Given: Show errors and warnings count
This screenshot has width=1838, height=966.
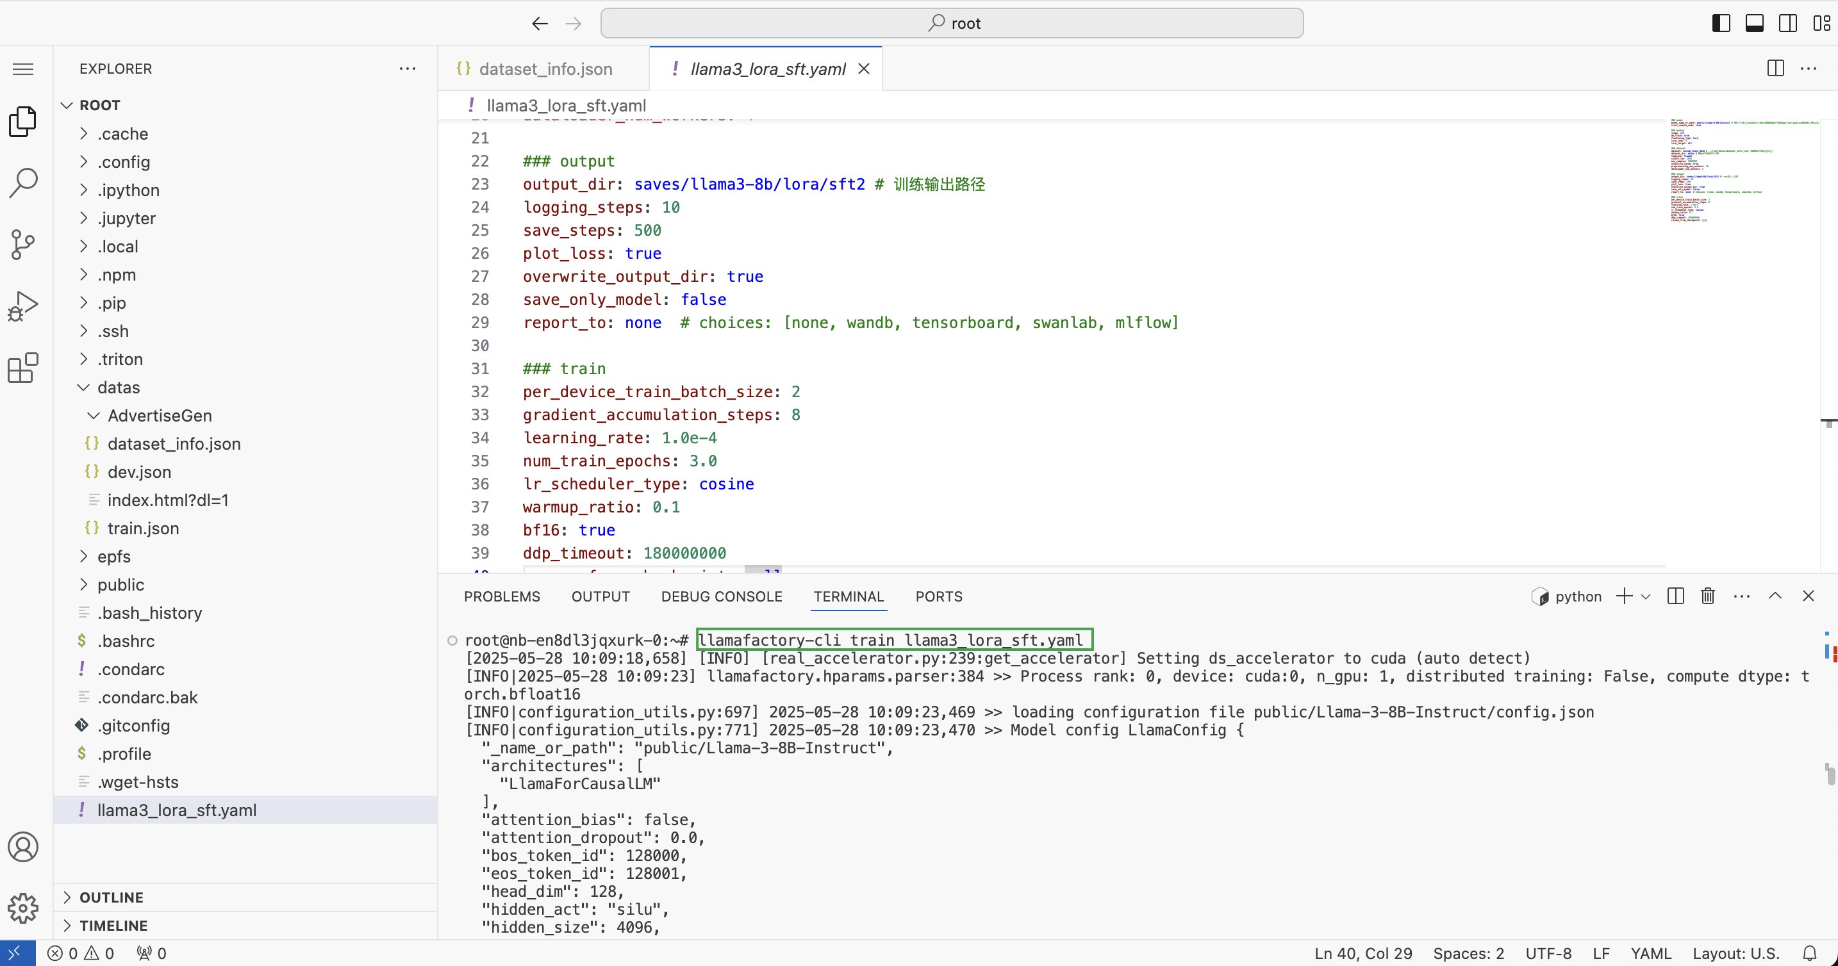Looking at the screenshot, I should 80,953.
